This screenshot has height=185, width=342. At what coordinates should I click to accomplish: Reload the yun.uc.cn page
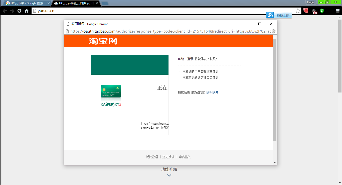coord(19,11)
